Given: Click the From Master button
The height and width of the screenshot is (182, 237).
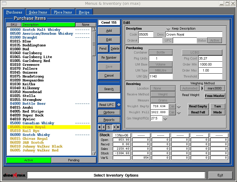Looking at the screenshot, I should (214, 96).
